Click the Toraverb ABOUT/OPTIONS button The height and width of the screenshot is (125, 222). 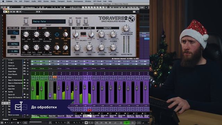coord(26,22)
